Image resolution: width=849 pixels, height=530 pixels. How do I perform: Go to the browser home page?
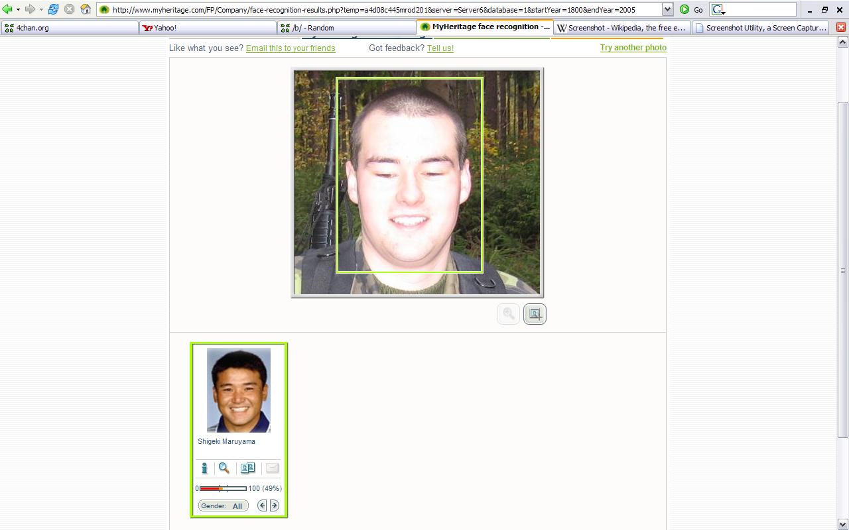86,9
